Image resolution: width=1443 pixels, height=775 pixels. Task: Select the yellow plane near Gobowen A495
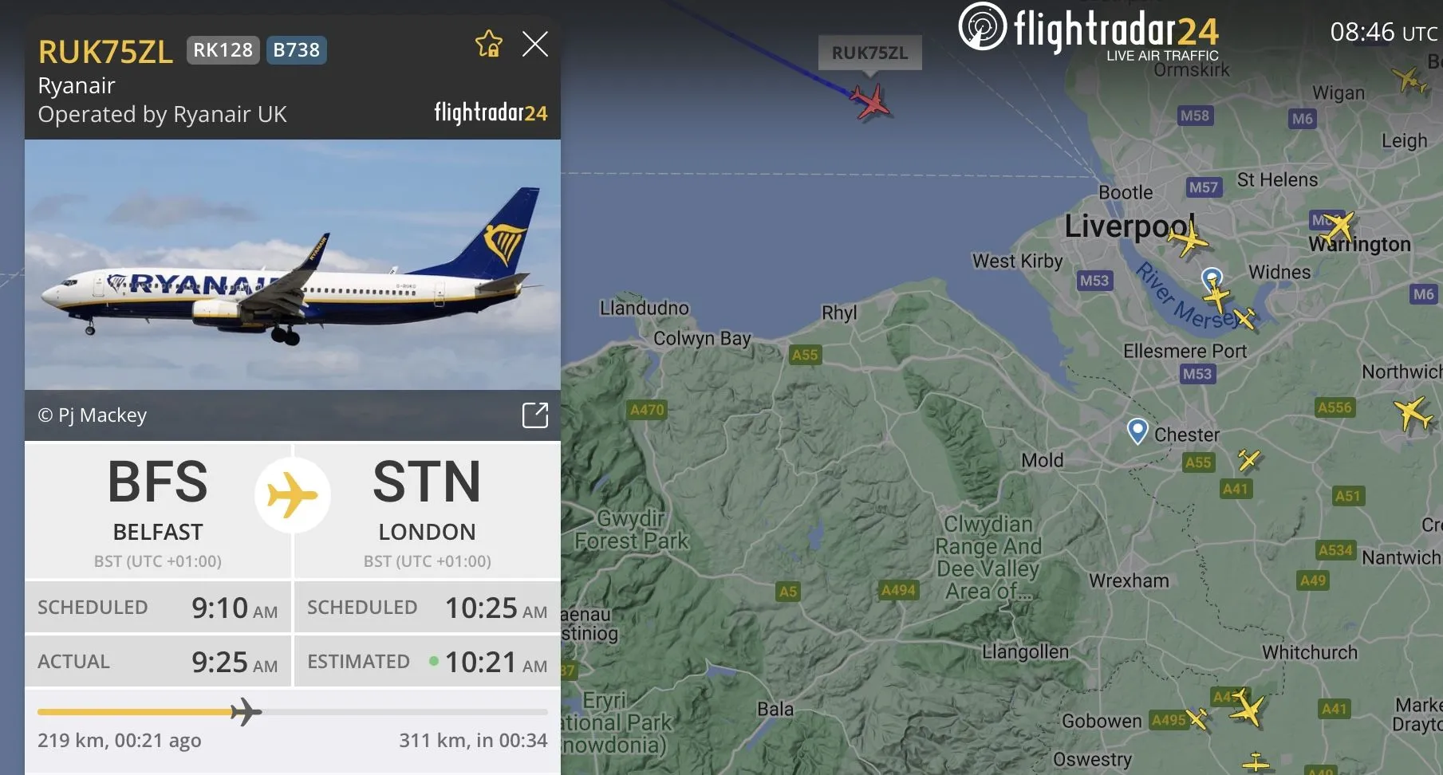pyautogui.click(x=1197, y=718)
